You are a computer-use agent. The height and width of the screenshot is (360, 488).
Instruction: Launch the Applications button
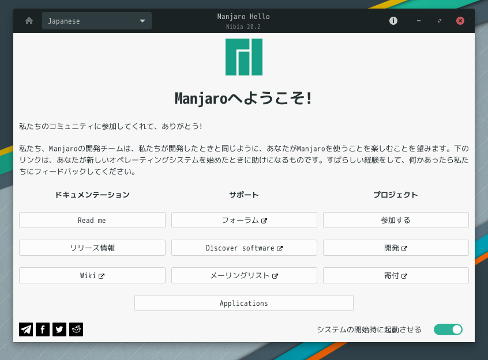[x=244, y=303]
